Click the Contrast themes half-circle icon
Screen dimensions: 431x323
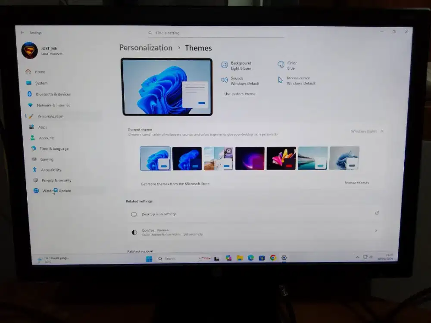(134, 232)
